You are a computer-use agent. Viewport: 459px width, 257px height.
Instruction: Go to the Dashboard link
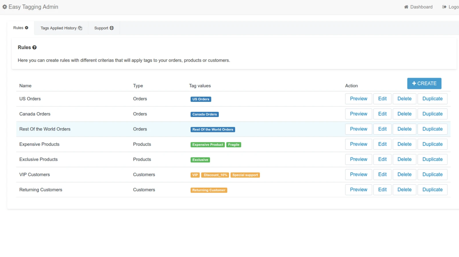click(421, 7)
